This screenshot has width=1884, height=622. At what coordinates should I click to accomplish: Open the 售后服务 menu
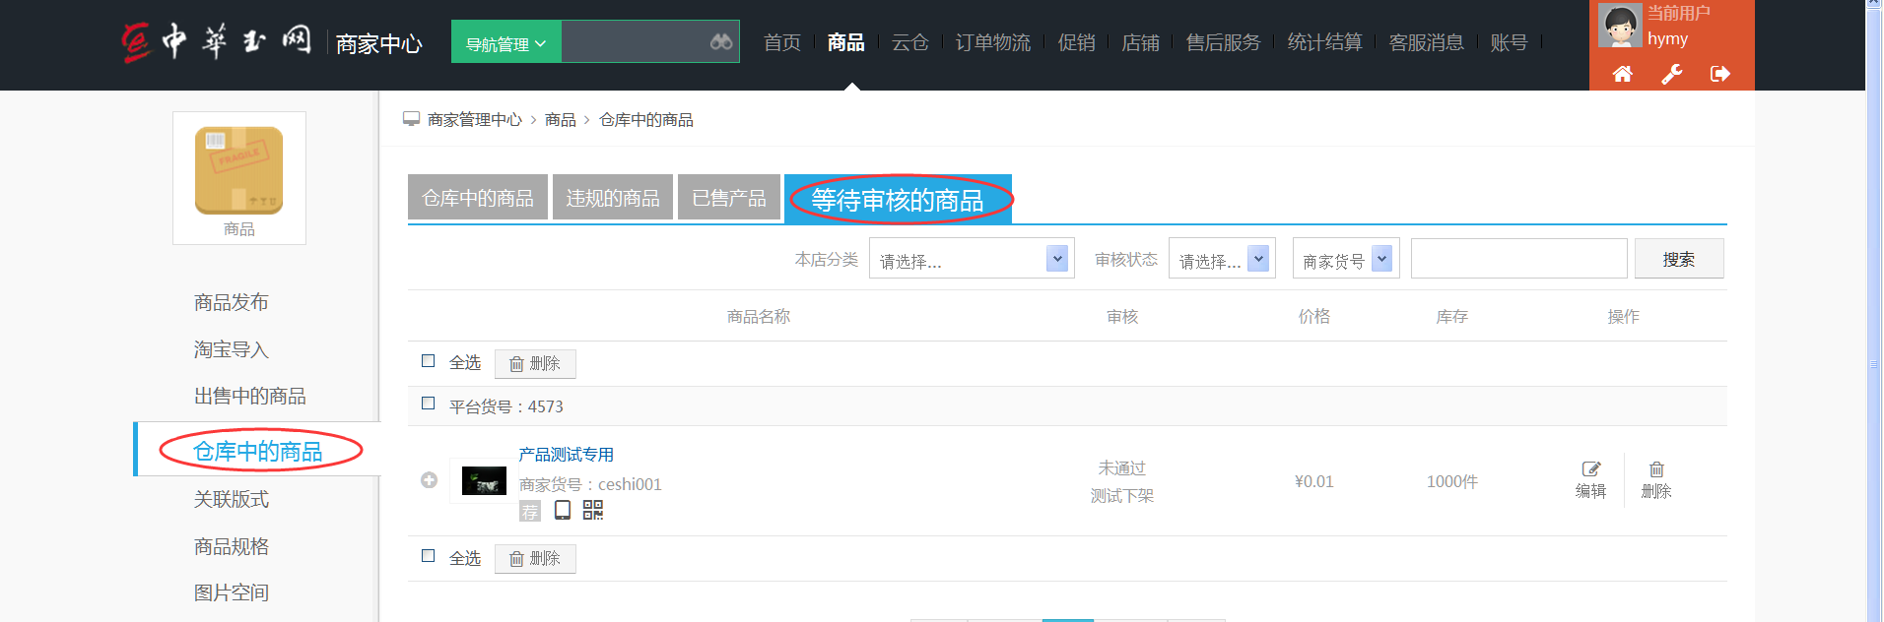[1223, 42]
